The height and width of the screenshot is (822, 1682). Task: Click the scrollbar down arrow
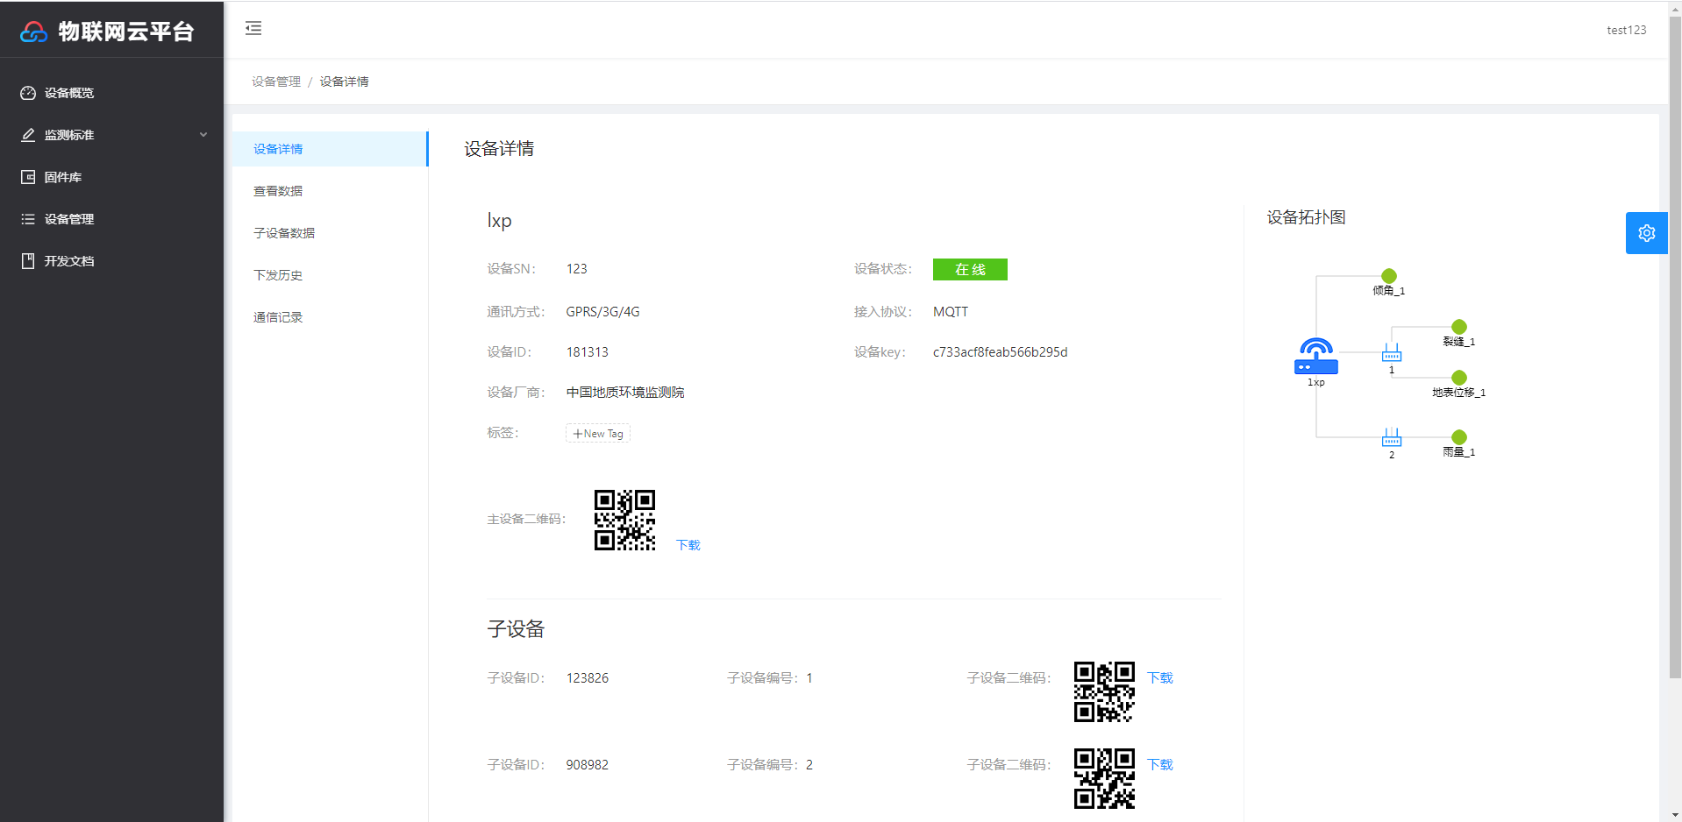[1675, 815]
